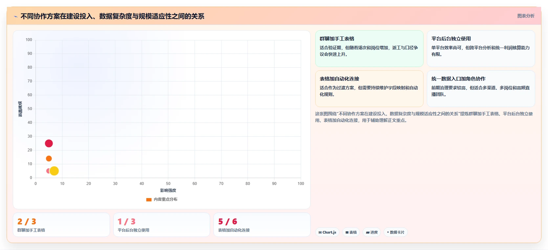Click the 平台后台独立使用 label under 1 / 3
This screenshot has width=548, height=250.
click(133, 230)
